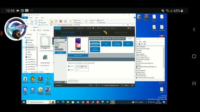Open the SETTINGS tab in Chimera
Screen dimensions: 200x112
point(99,28)
